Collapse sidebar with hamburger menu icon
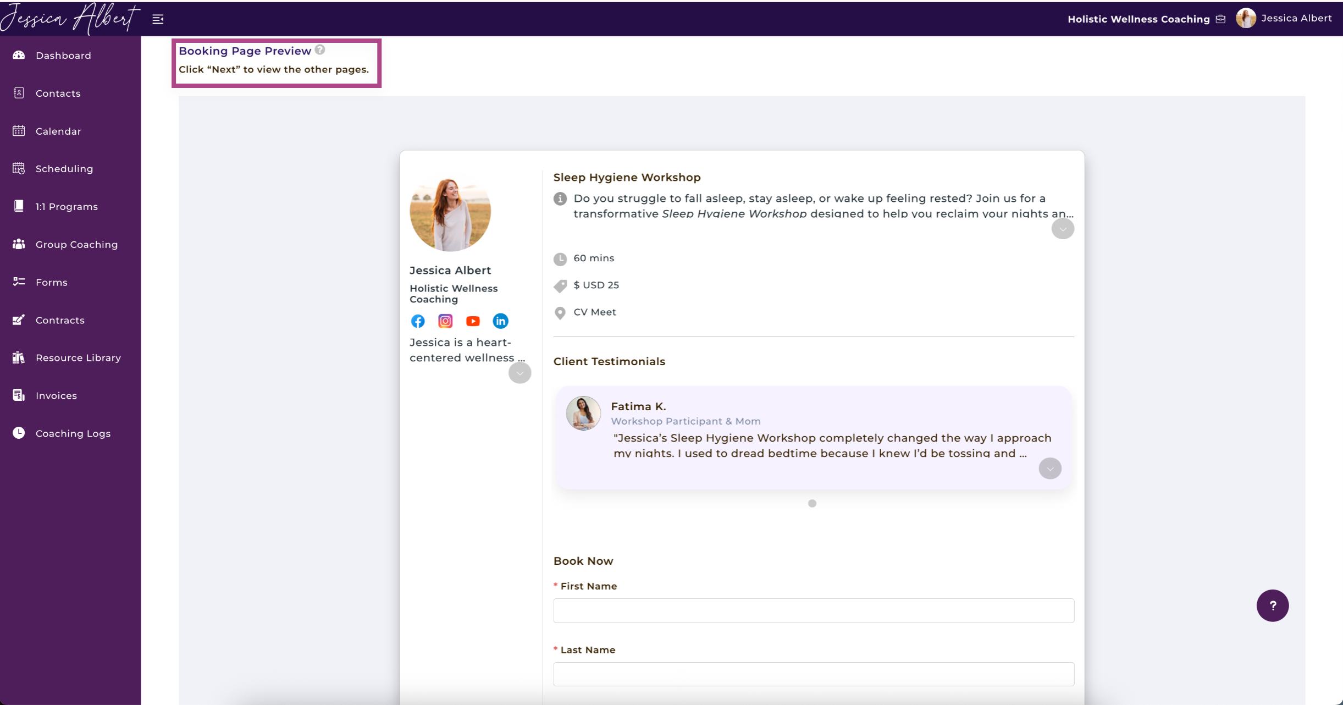This screenshot has width=1343, height=705. (158, 19)
